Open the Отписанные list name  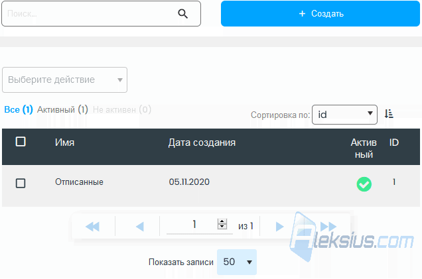click(x=79, y=182)
